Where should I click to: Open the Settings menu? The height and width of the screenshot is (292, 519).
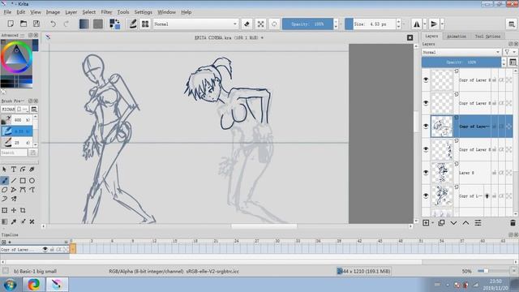(x=143, y=12)
